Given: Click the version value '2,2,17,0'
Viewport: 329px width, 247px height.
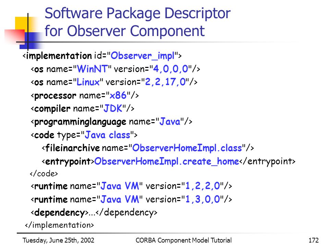Looking at the screenshot, I should point(166,82).
